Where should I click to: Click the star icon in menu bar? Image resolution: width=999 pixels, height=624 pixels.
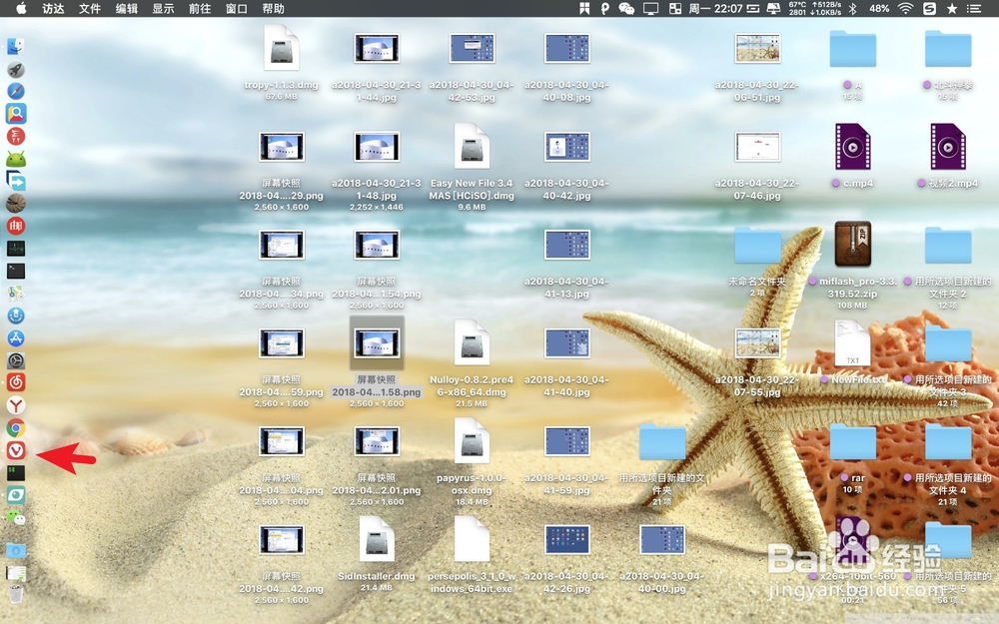pyautogui.click(x=952, y=8)
